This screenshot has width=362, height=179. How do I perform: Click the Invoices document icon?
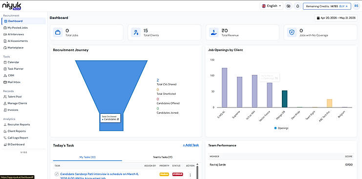pos(5,110)
